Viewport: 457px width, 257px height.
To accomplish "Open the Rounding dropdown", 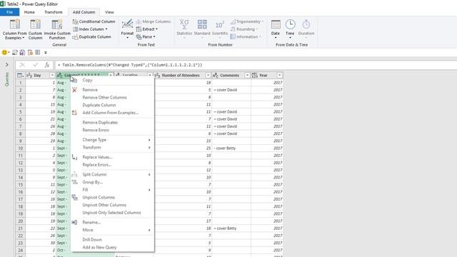I will [244, 29].
